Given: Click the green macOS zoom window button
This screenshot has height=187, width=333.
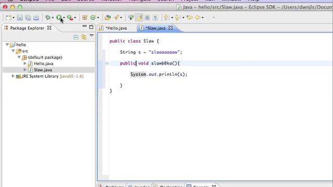Looking at the screenshot, I should pos(20,7).
